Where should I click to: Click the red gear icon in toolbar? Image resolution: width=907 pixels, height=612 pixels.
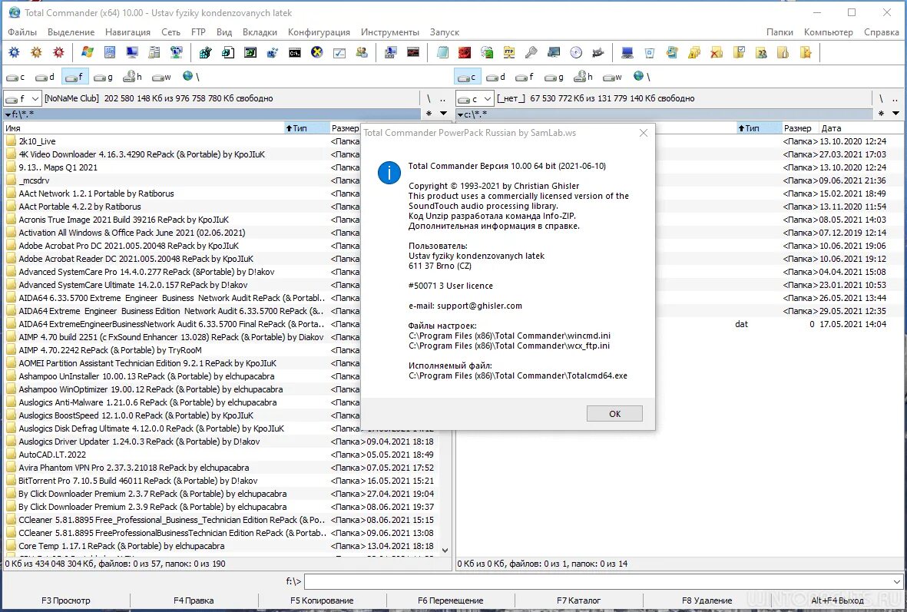tap(58, 53)
